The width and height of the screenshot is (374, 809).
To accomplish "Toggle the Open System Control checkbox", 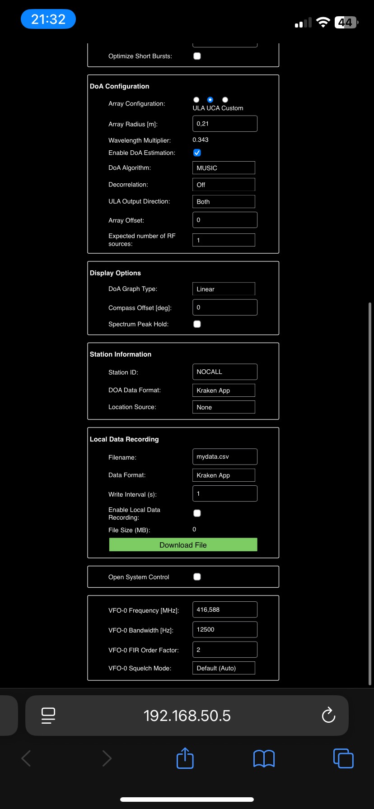I will coord(197,577).
